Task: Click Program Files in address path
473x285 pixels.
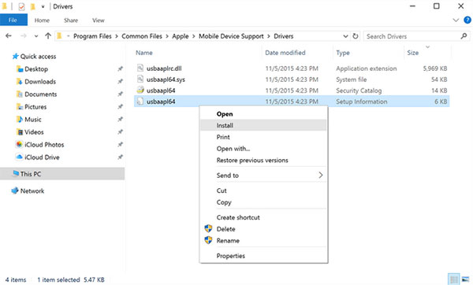Action: pos(92,36)
